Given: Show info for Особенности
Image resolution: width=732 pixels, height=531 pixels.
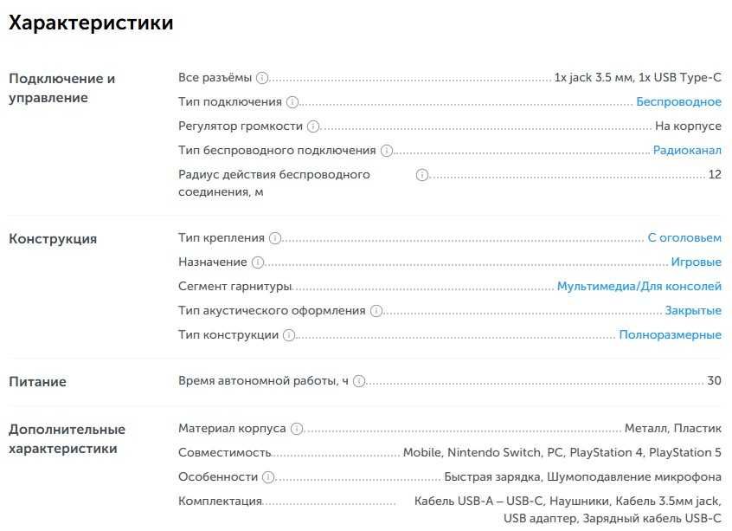Looking at the screenshot, I should click(x=268, y=477).
